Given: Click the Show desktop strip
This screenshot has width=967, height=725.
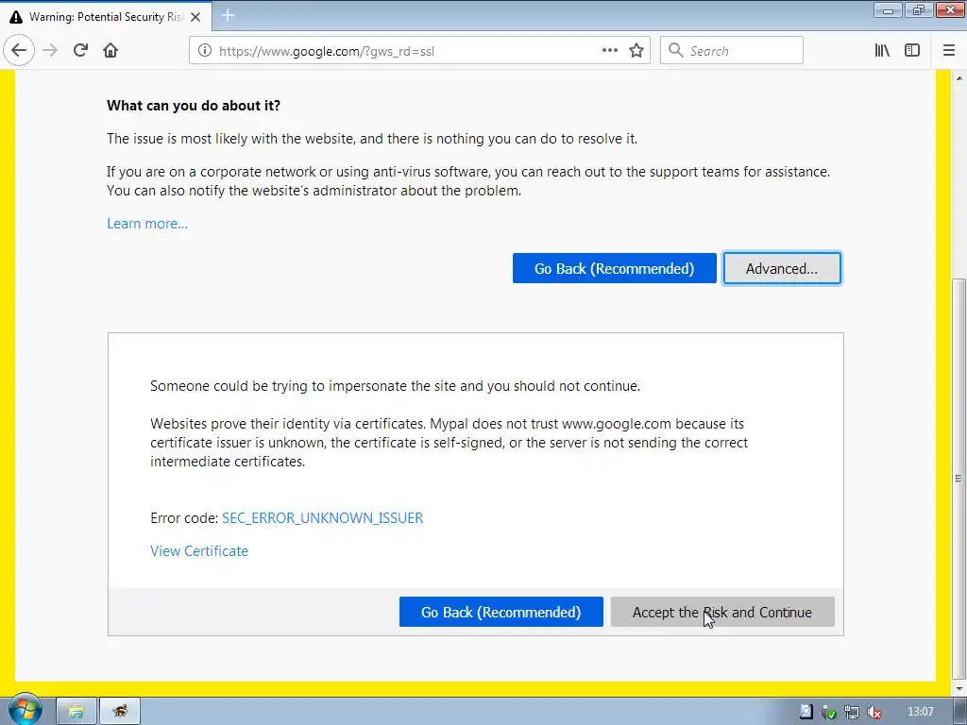Looking at the screenshot, I should [960, 712].
